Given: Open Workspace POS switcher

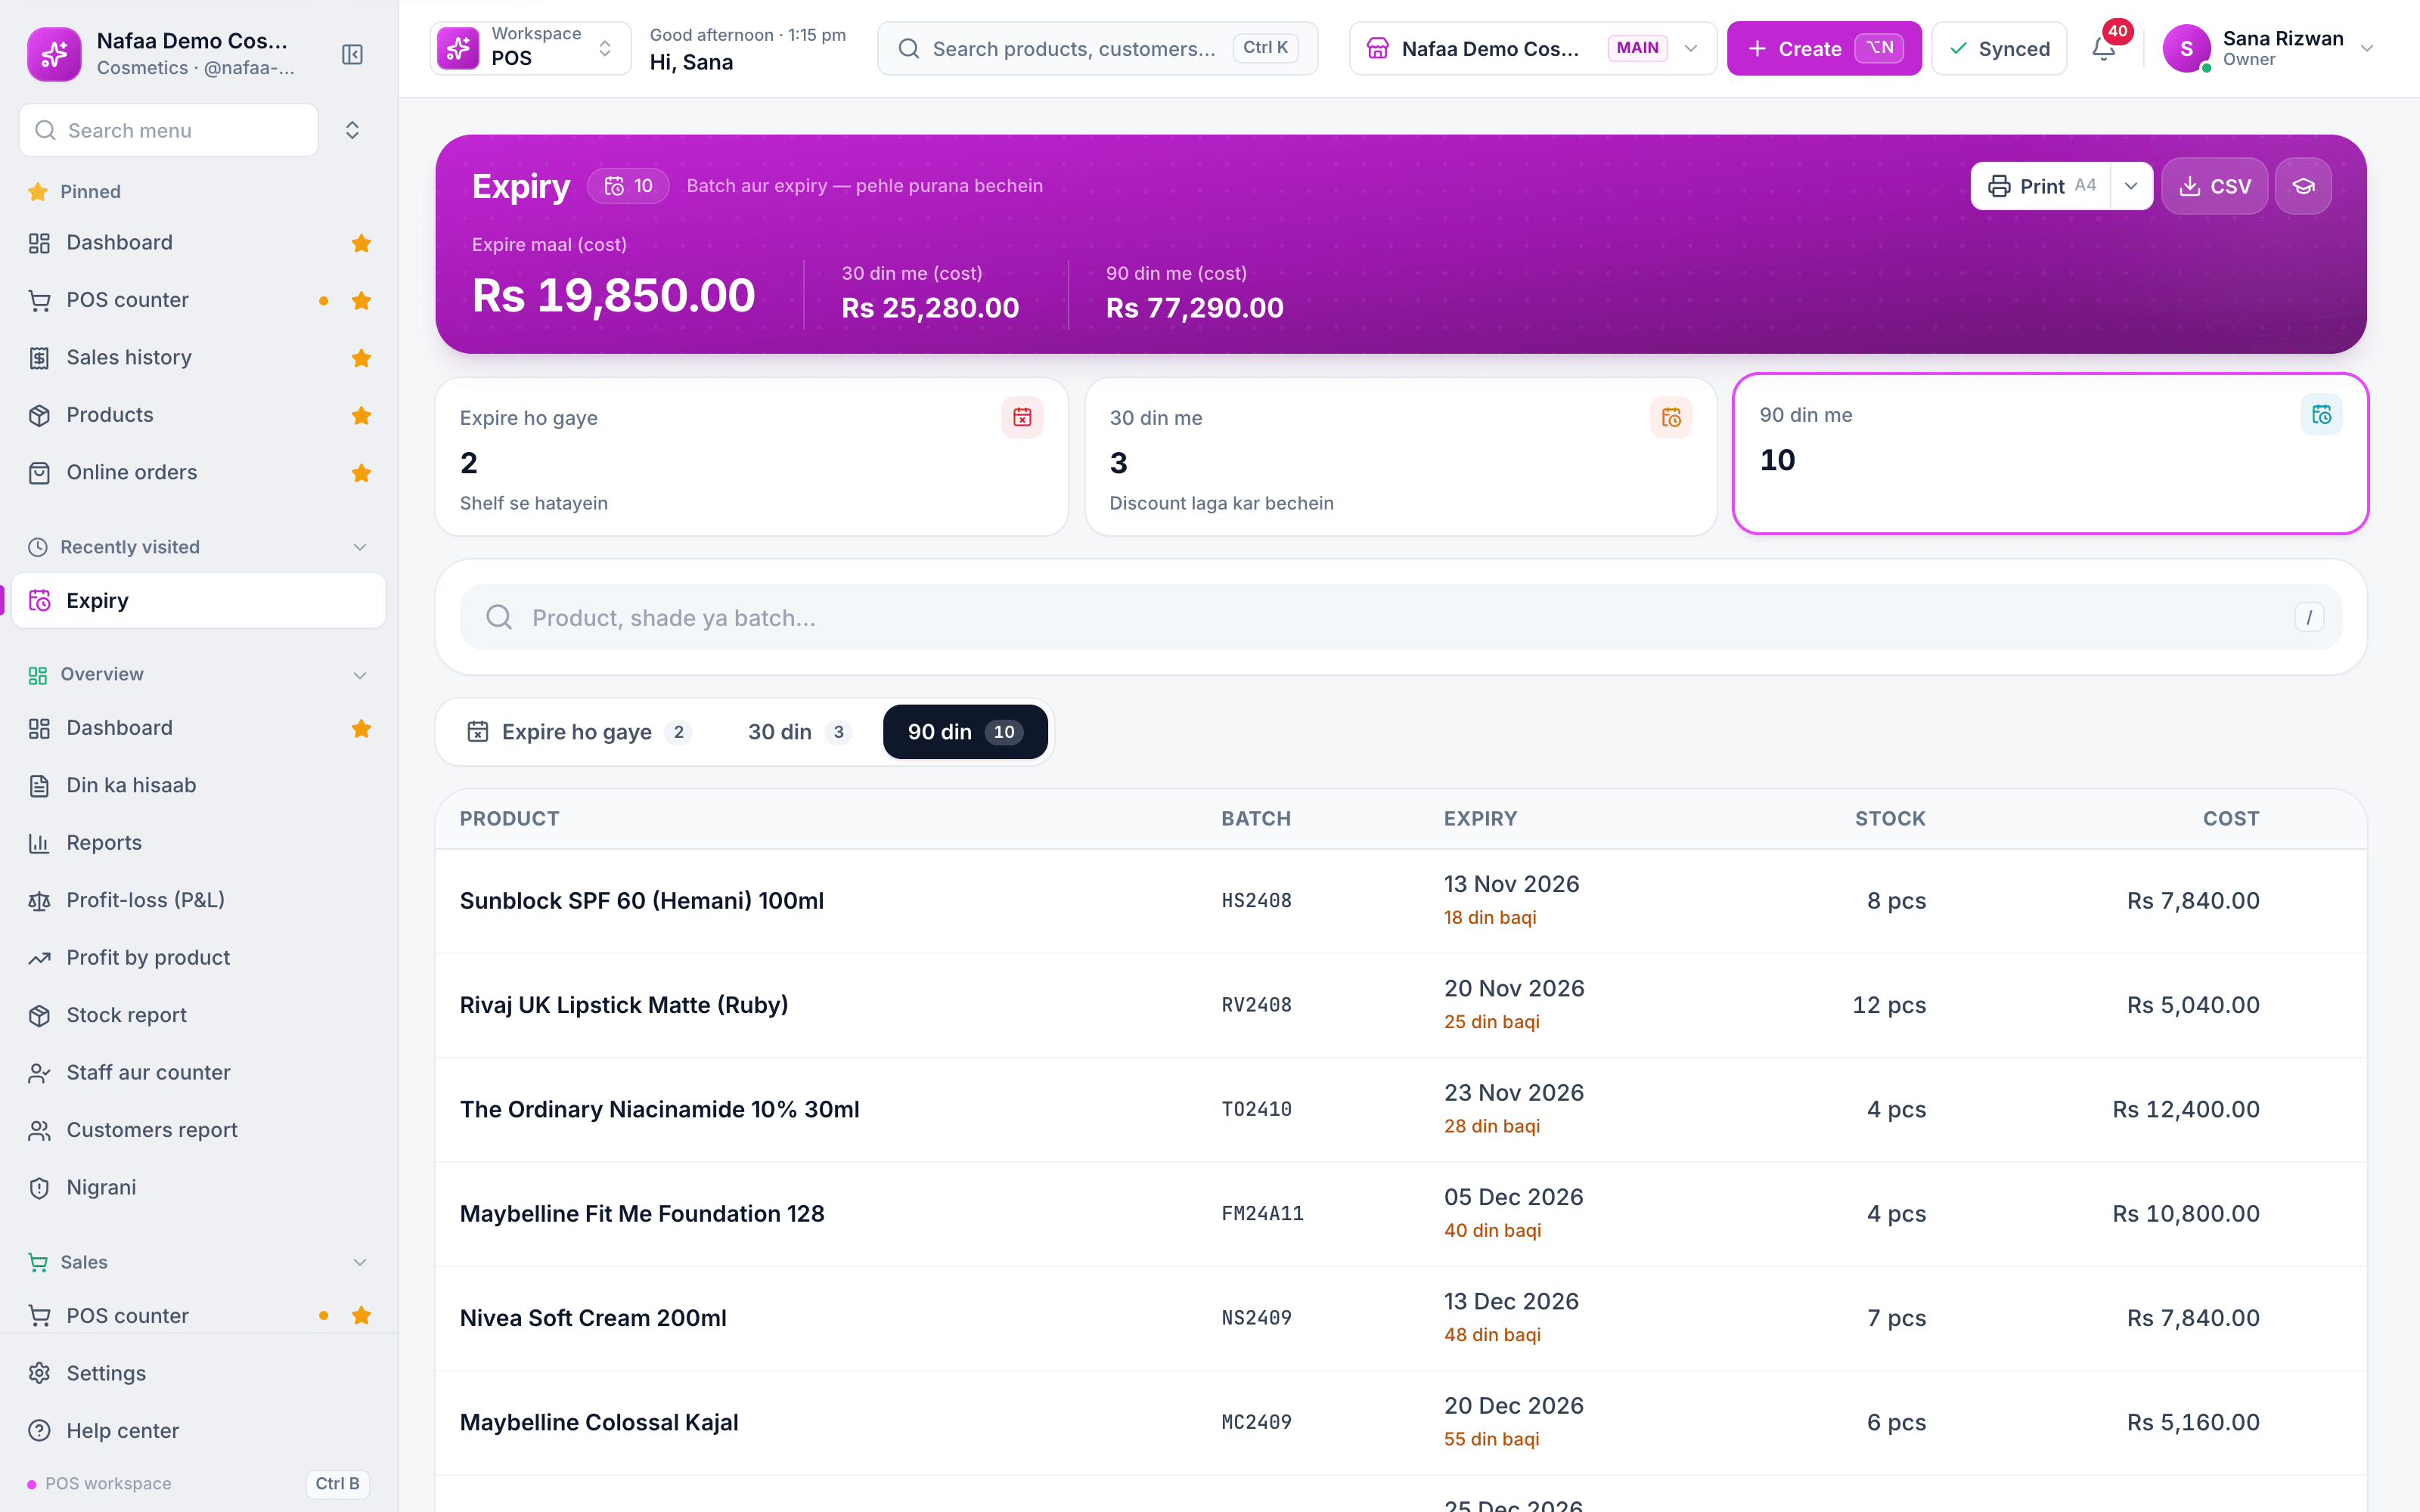Looking at the screenshot, I should 530,48.
